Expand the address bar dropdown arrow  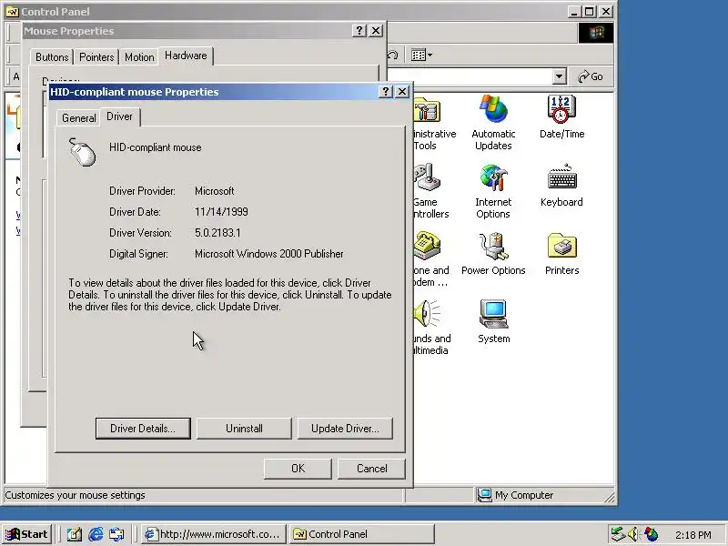[560, 76]
